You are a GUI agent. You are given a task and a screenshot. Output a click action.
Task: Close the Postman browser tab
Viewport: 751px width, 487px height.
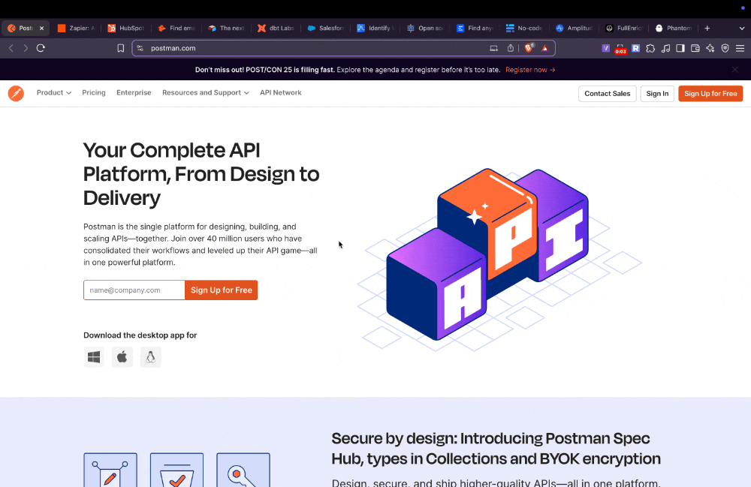[41, 29]
